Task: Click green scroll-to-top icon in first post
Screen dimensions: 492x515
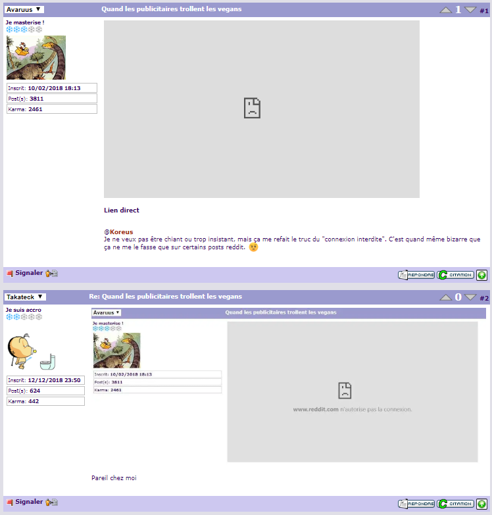Action: (x=481, y=275)
